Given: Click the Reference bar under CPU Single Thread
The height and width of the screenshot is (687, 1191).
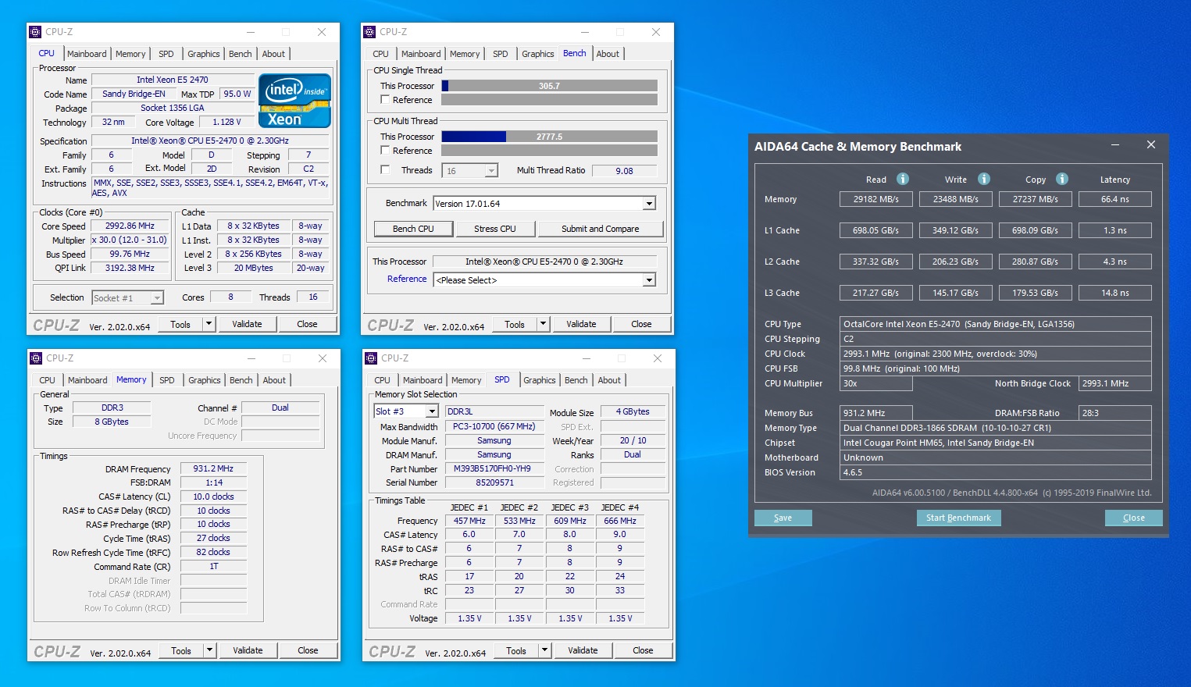Looking at the screenshot, I should 549,100.
